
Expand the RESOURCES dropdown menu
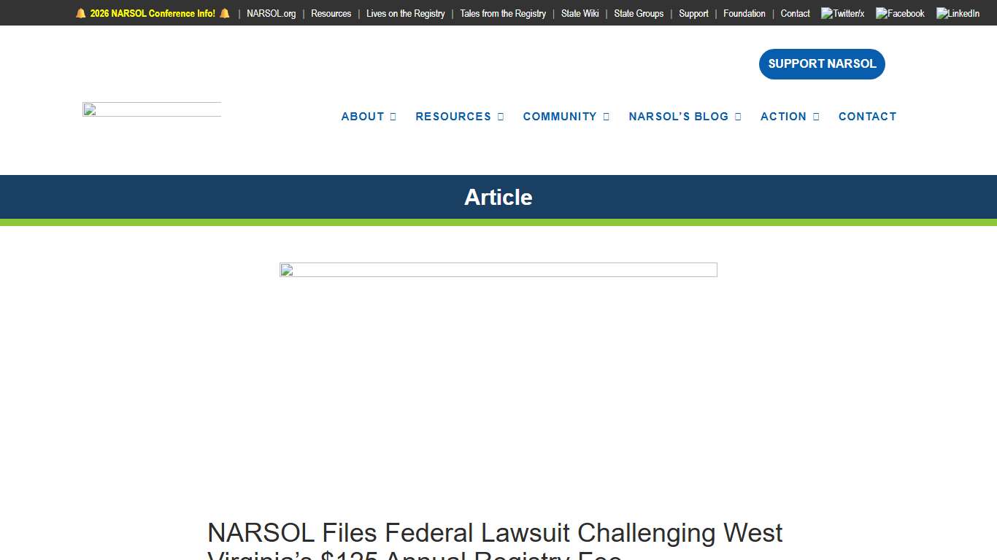[x=453, y=117]
